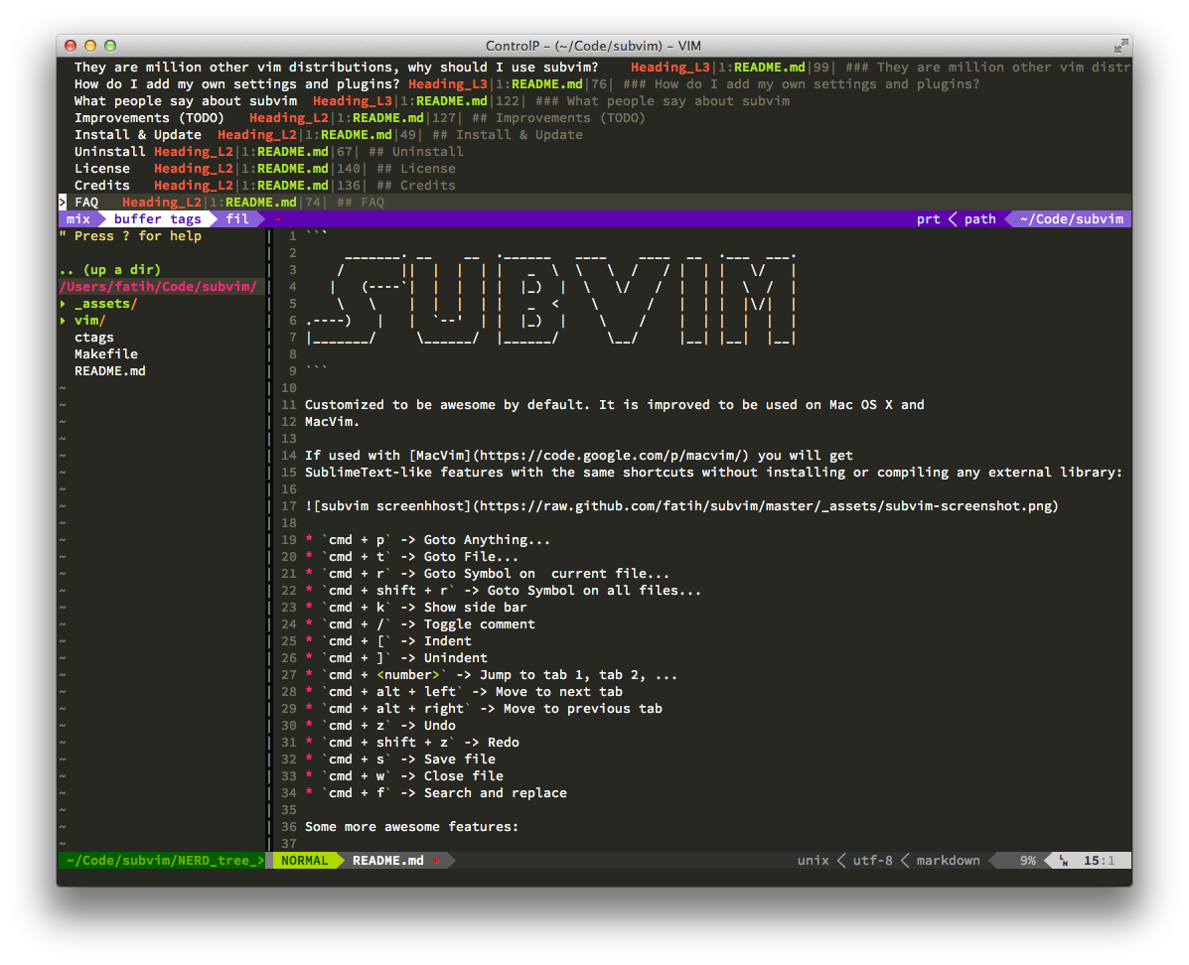This screenshot has height=965, width=1189.
Task: Select the 'fil' CtrlP mode
Action: [x=237, y=219]
